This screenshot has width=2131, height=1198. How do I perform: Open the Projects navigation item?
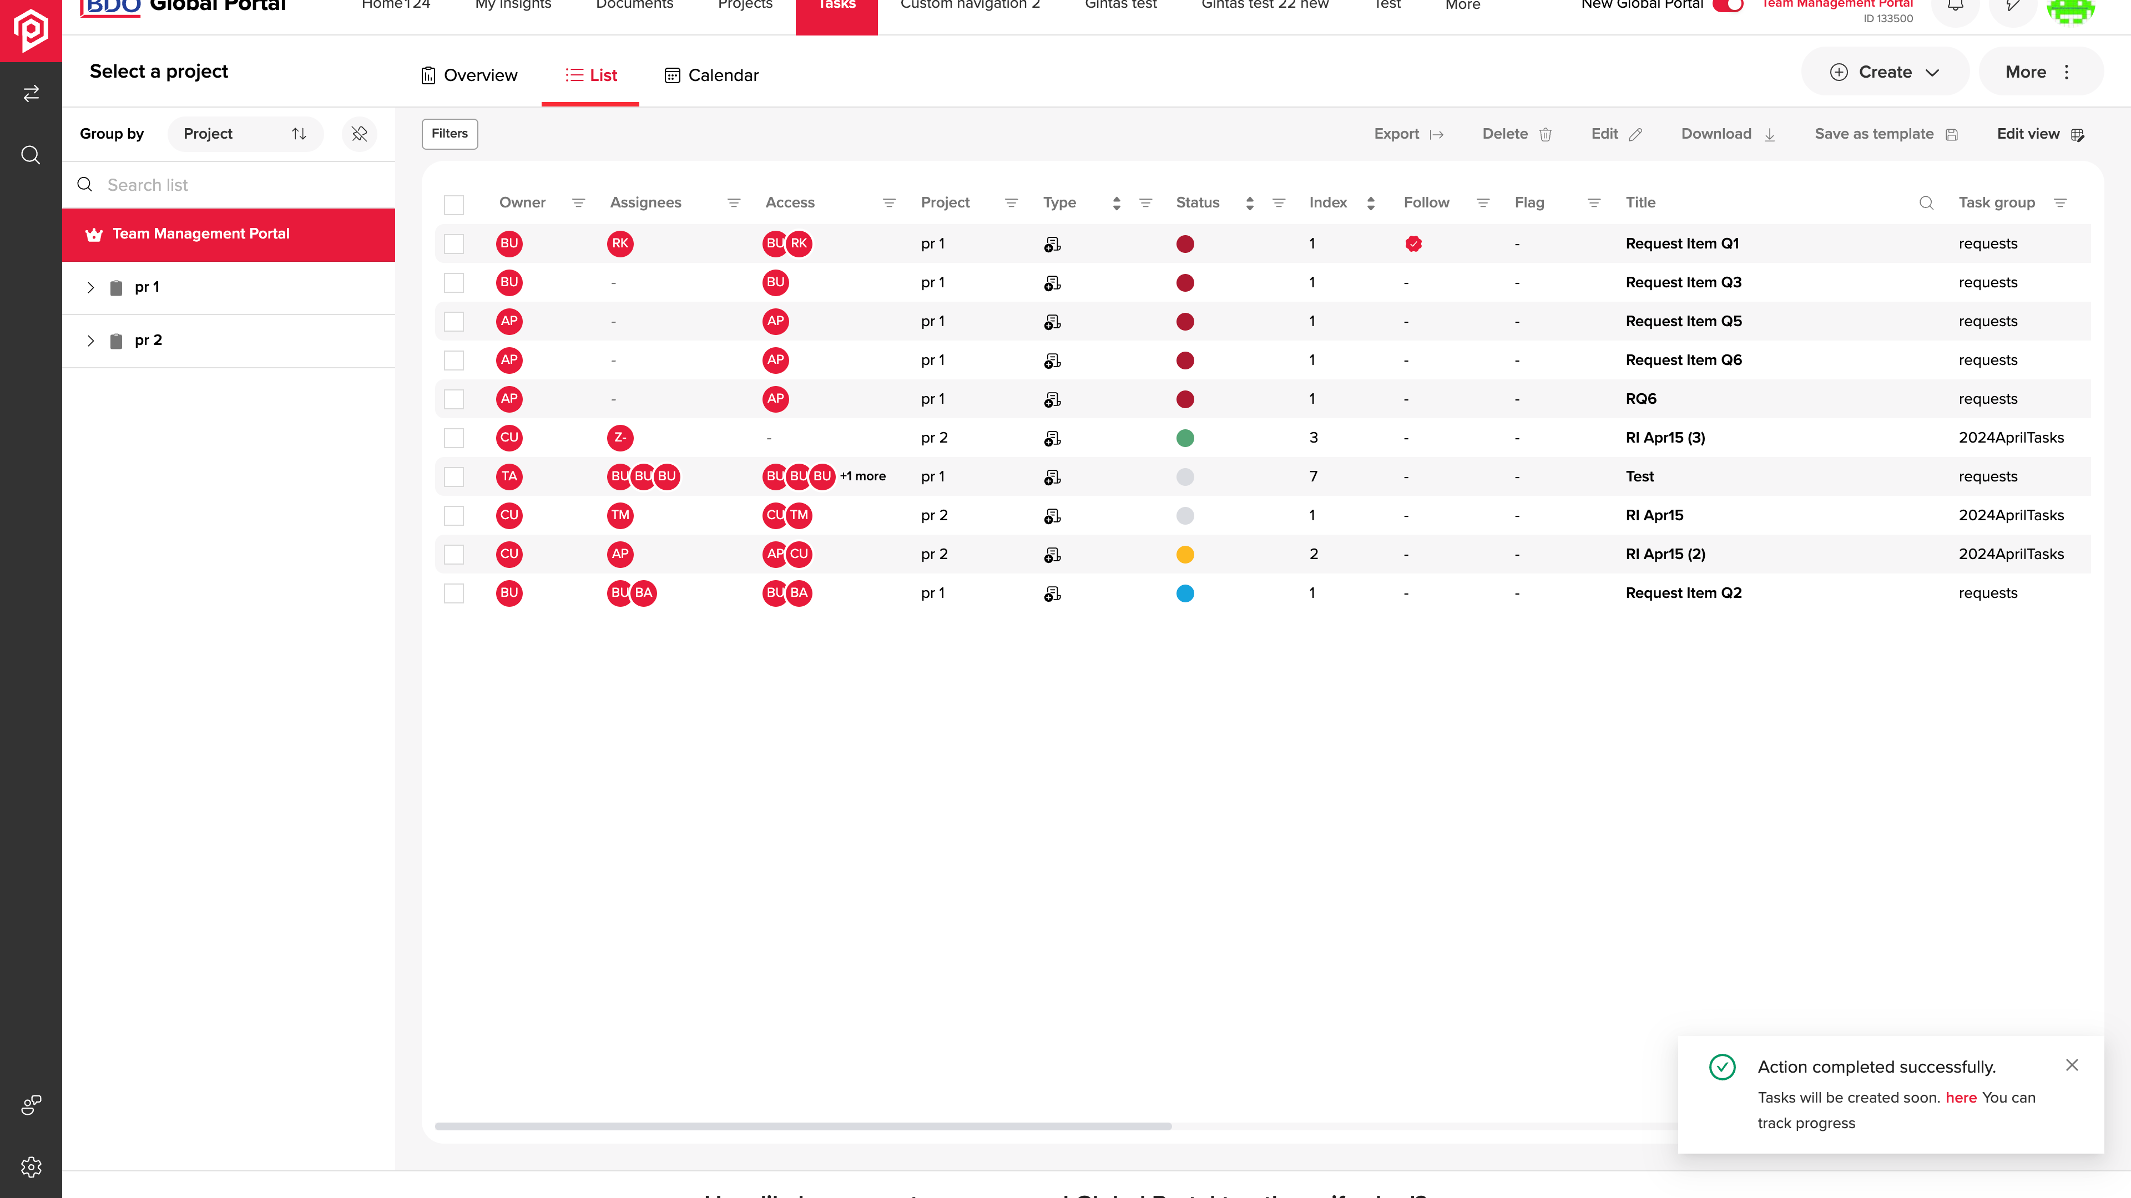tap(745, 5)
